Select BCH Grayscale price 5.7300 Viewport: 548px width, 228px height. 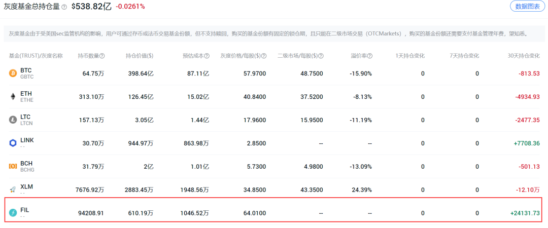click(x=256, y=167)
